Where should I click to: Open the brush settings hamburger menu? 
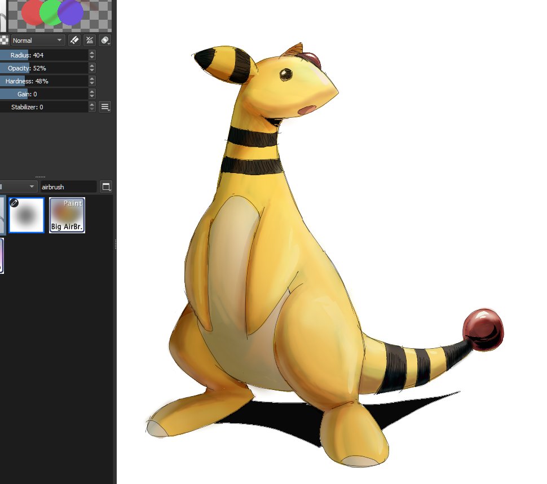(105, 107)
